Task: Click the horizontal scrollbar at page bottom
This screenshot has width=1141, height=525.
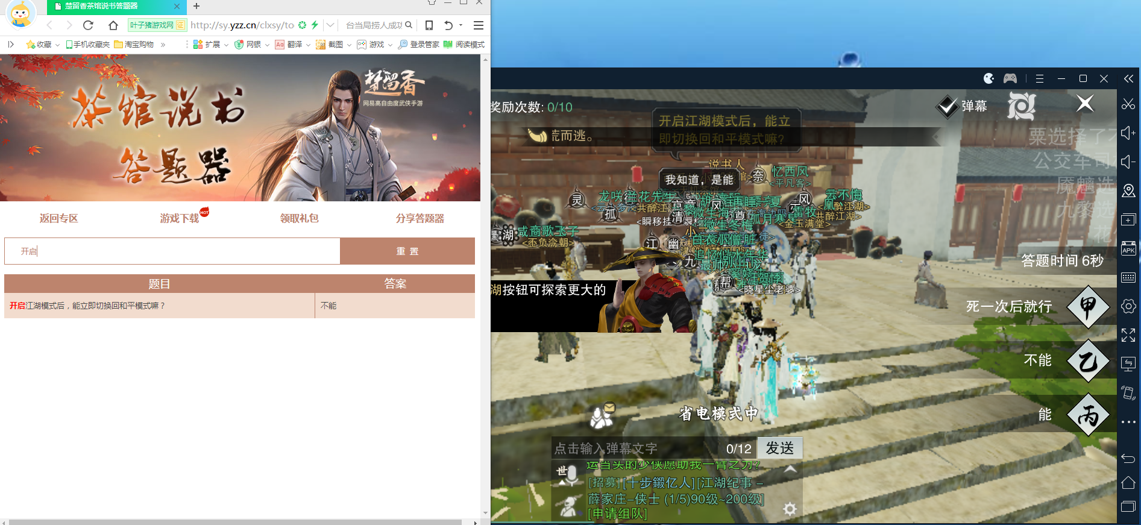Action: (235, 522)
